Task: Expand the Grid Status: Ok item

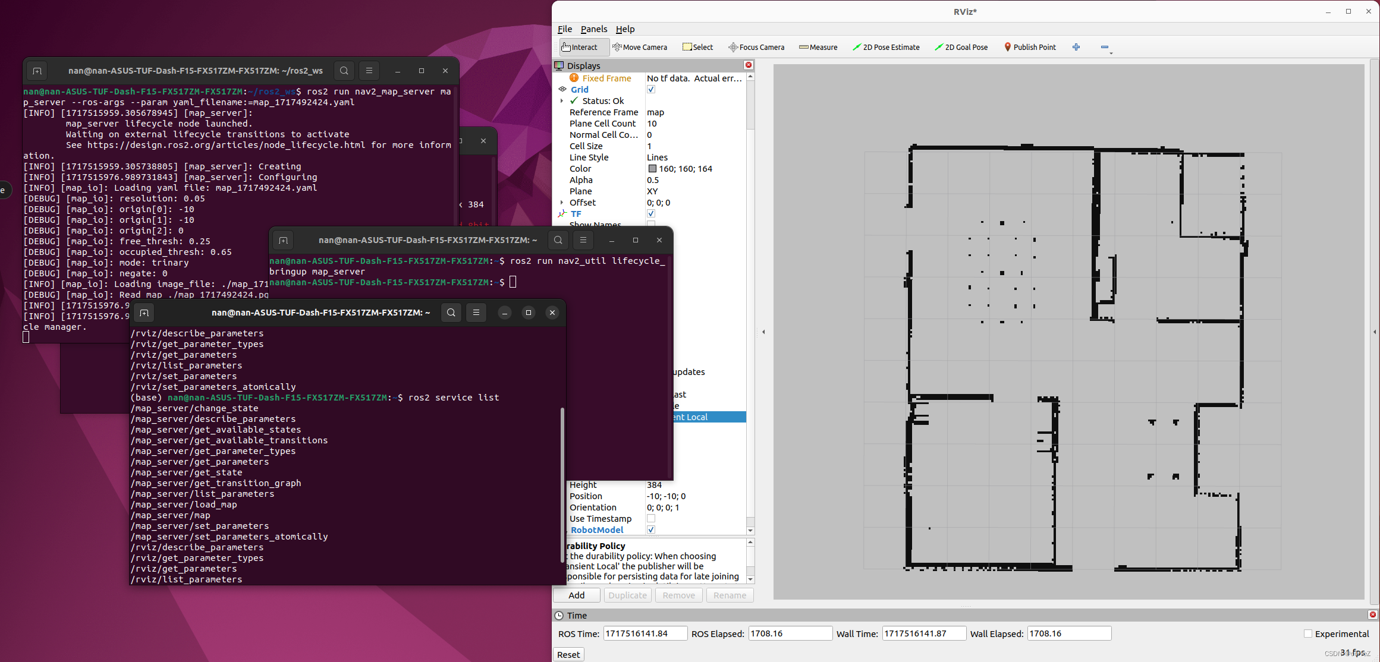Action: (562, 101)
